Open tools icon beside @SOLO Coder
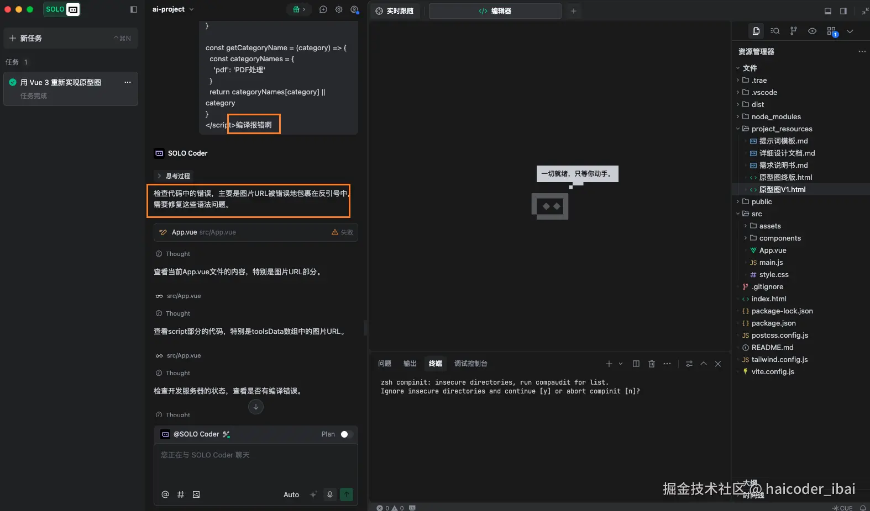The image size is (870, 511). tap(226, 434)
